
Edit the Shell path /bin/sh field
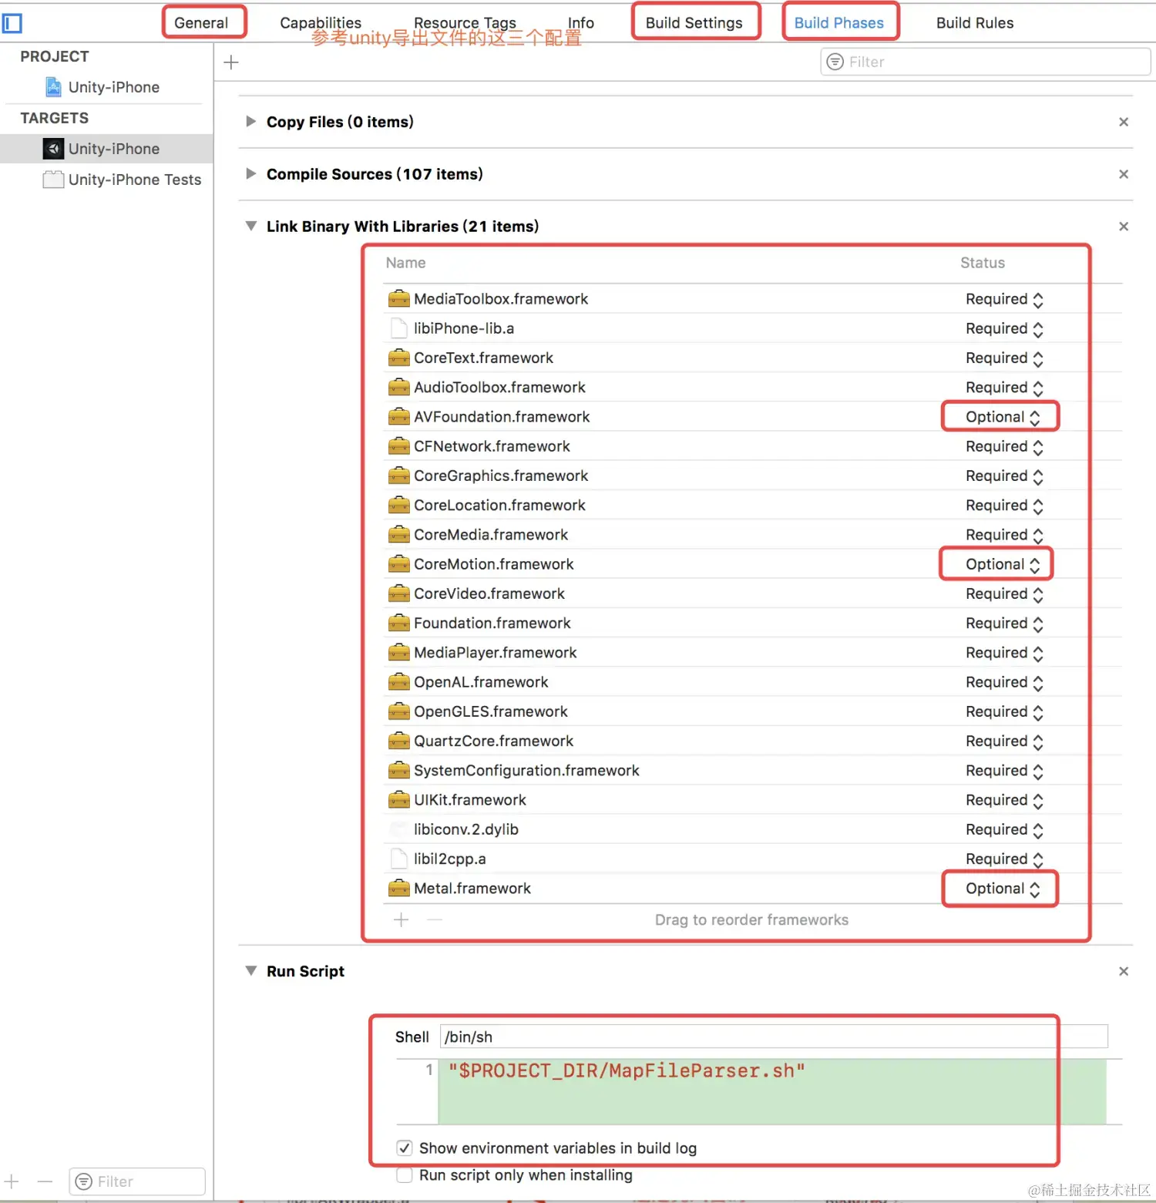tap(774, 1037)
